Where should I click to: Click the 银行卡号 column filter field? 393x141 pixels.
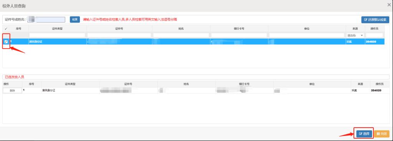tap(239, 36)
